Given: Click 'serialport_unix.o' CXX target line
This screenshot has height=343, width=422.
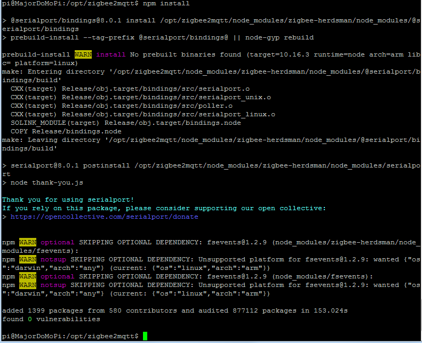Looking at the screenshot, I should pos(141,98).
